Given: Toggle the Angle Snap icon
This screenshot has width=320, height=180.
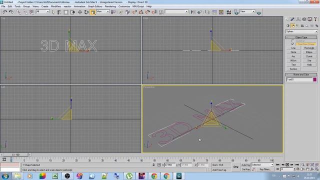Looking at the screenshot, I should click(x=141, y=12).
